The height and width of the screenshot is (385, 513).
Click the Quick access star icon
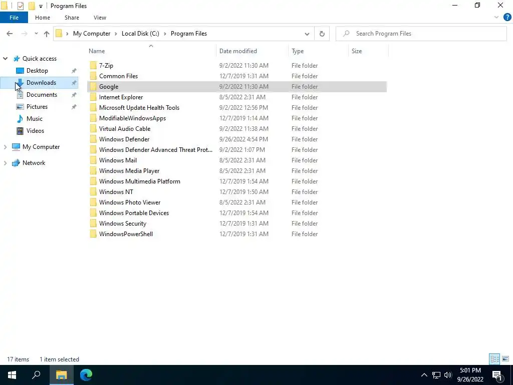(x=17, y=59)
